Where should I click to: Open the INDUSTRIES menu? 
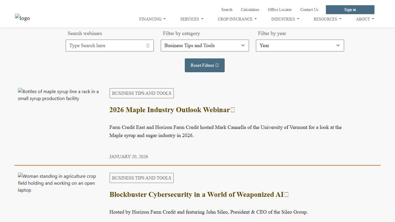click(x=285, y=19)
